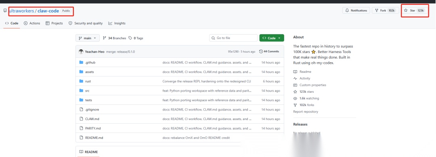Click the assets folder icon
The image size is (436, 157).
(81, 72)
